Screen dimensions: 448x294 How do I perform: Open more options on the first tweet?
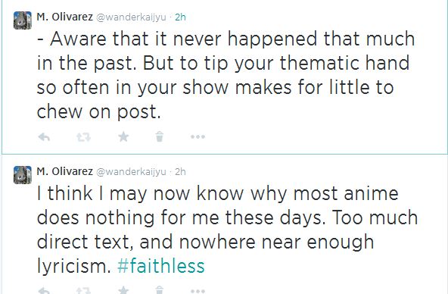[198, 137]
